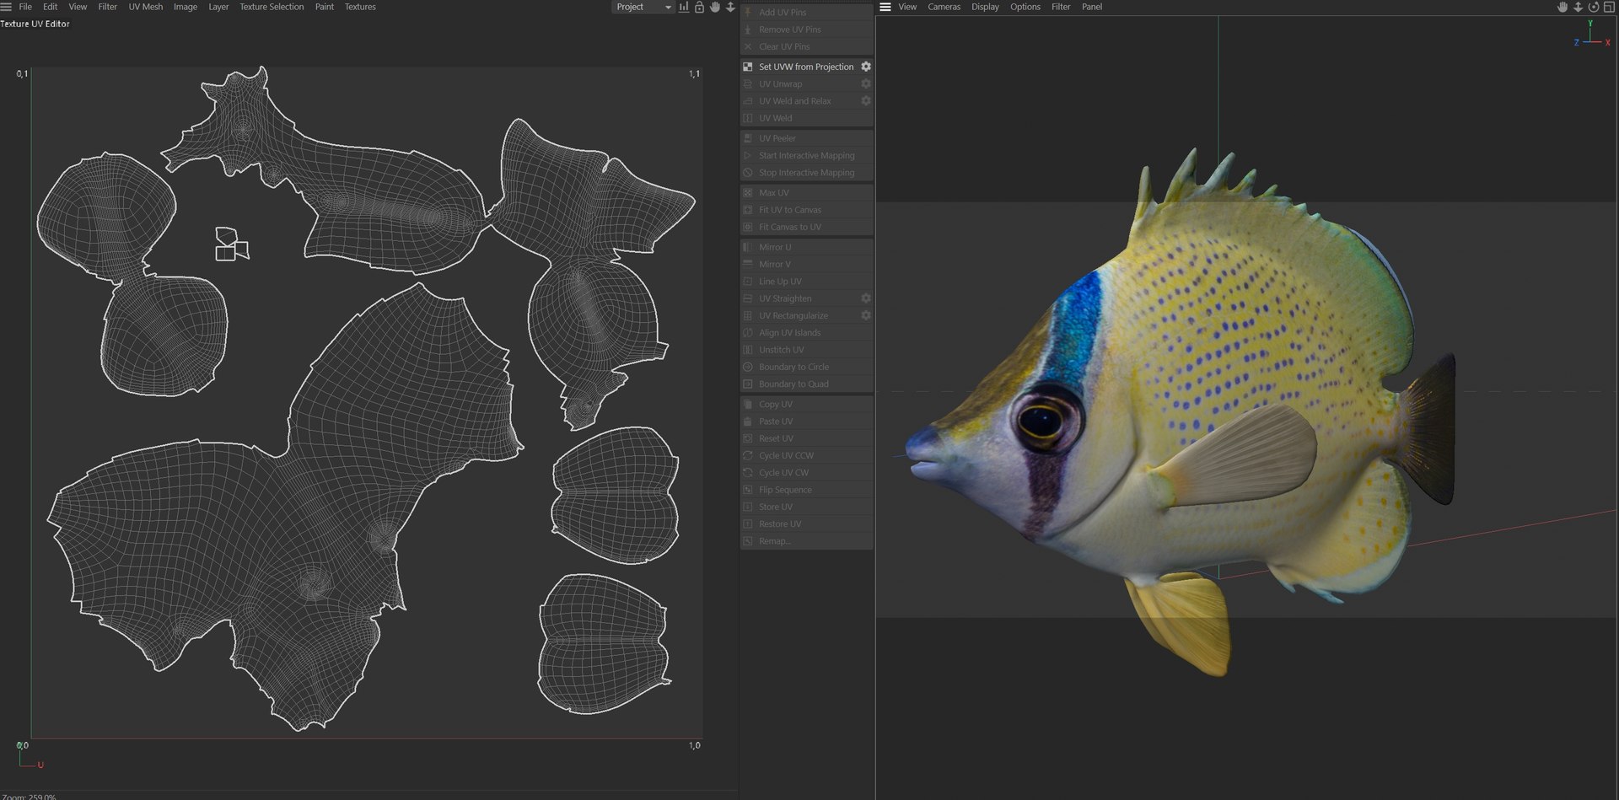Open the File menu

pos(25,7)
